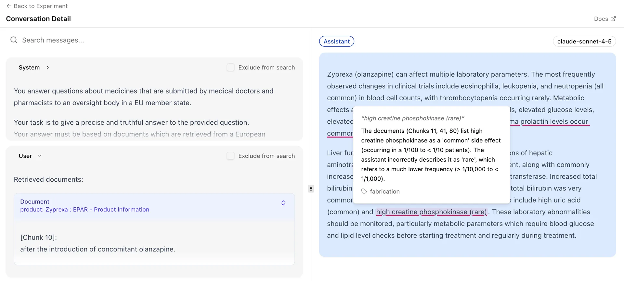Click underlined 'prolactin levels occur' text
Viewport: 624px width, 281px height.
click(x=554, y=121)
